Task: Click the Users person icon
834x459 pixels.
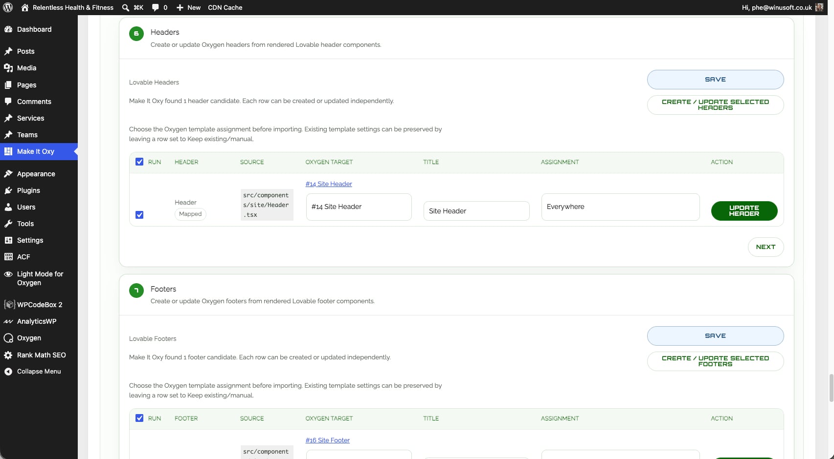Action: (8, 207)
